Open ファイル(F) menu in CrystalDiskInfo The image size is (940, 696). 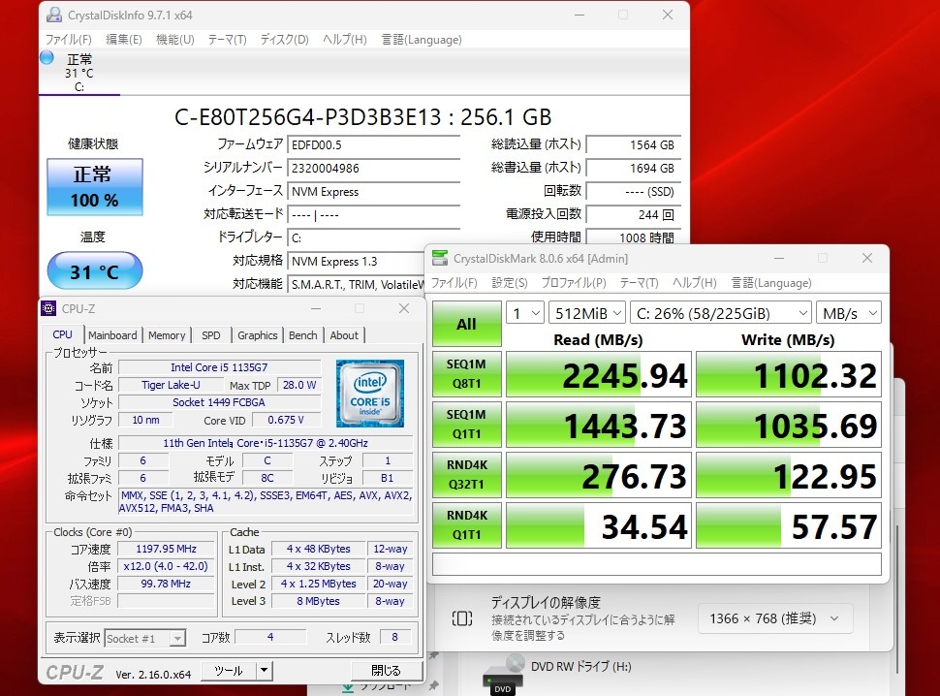tap(69, 40)
